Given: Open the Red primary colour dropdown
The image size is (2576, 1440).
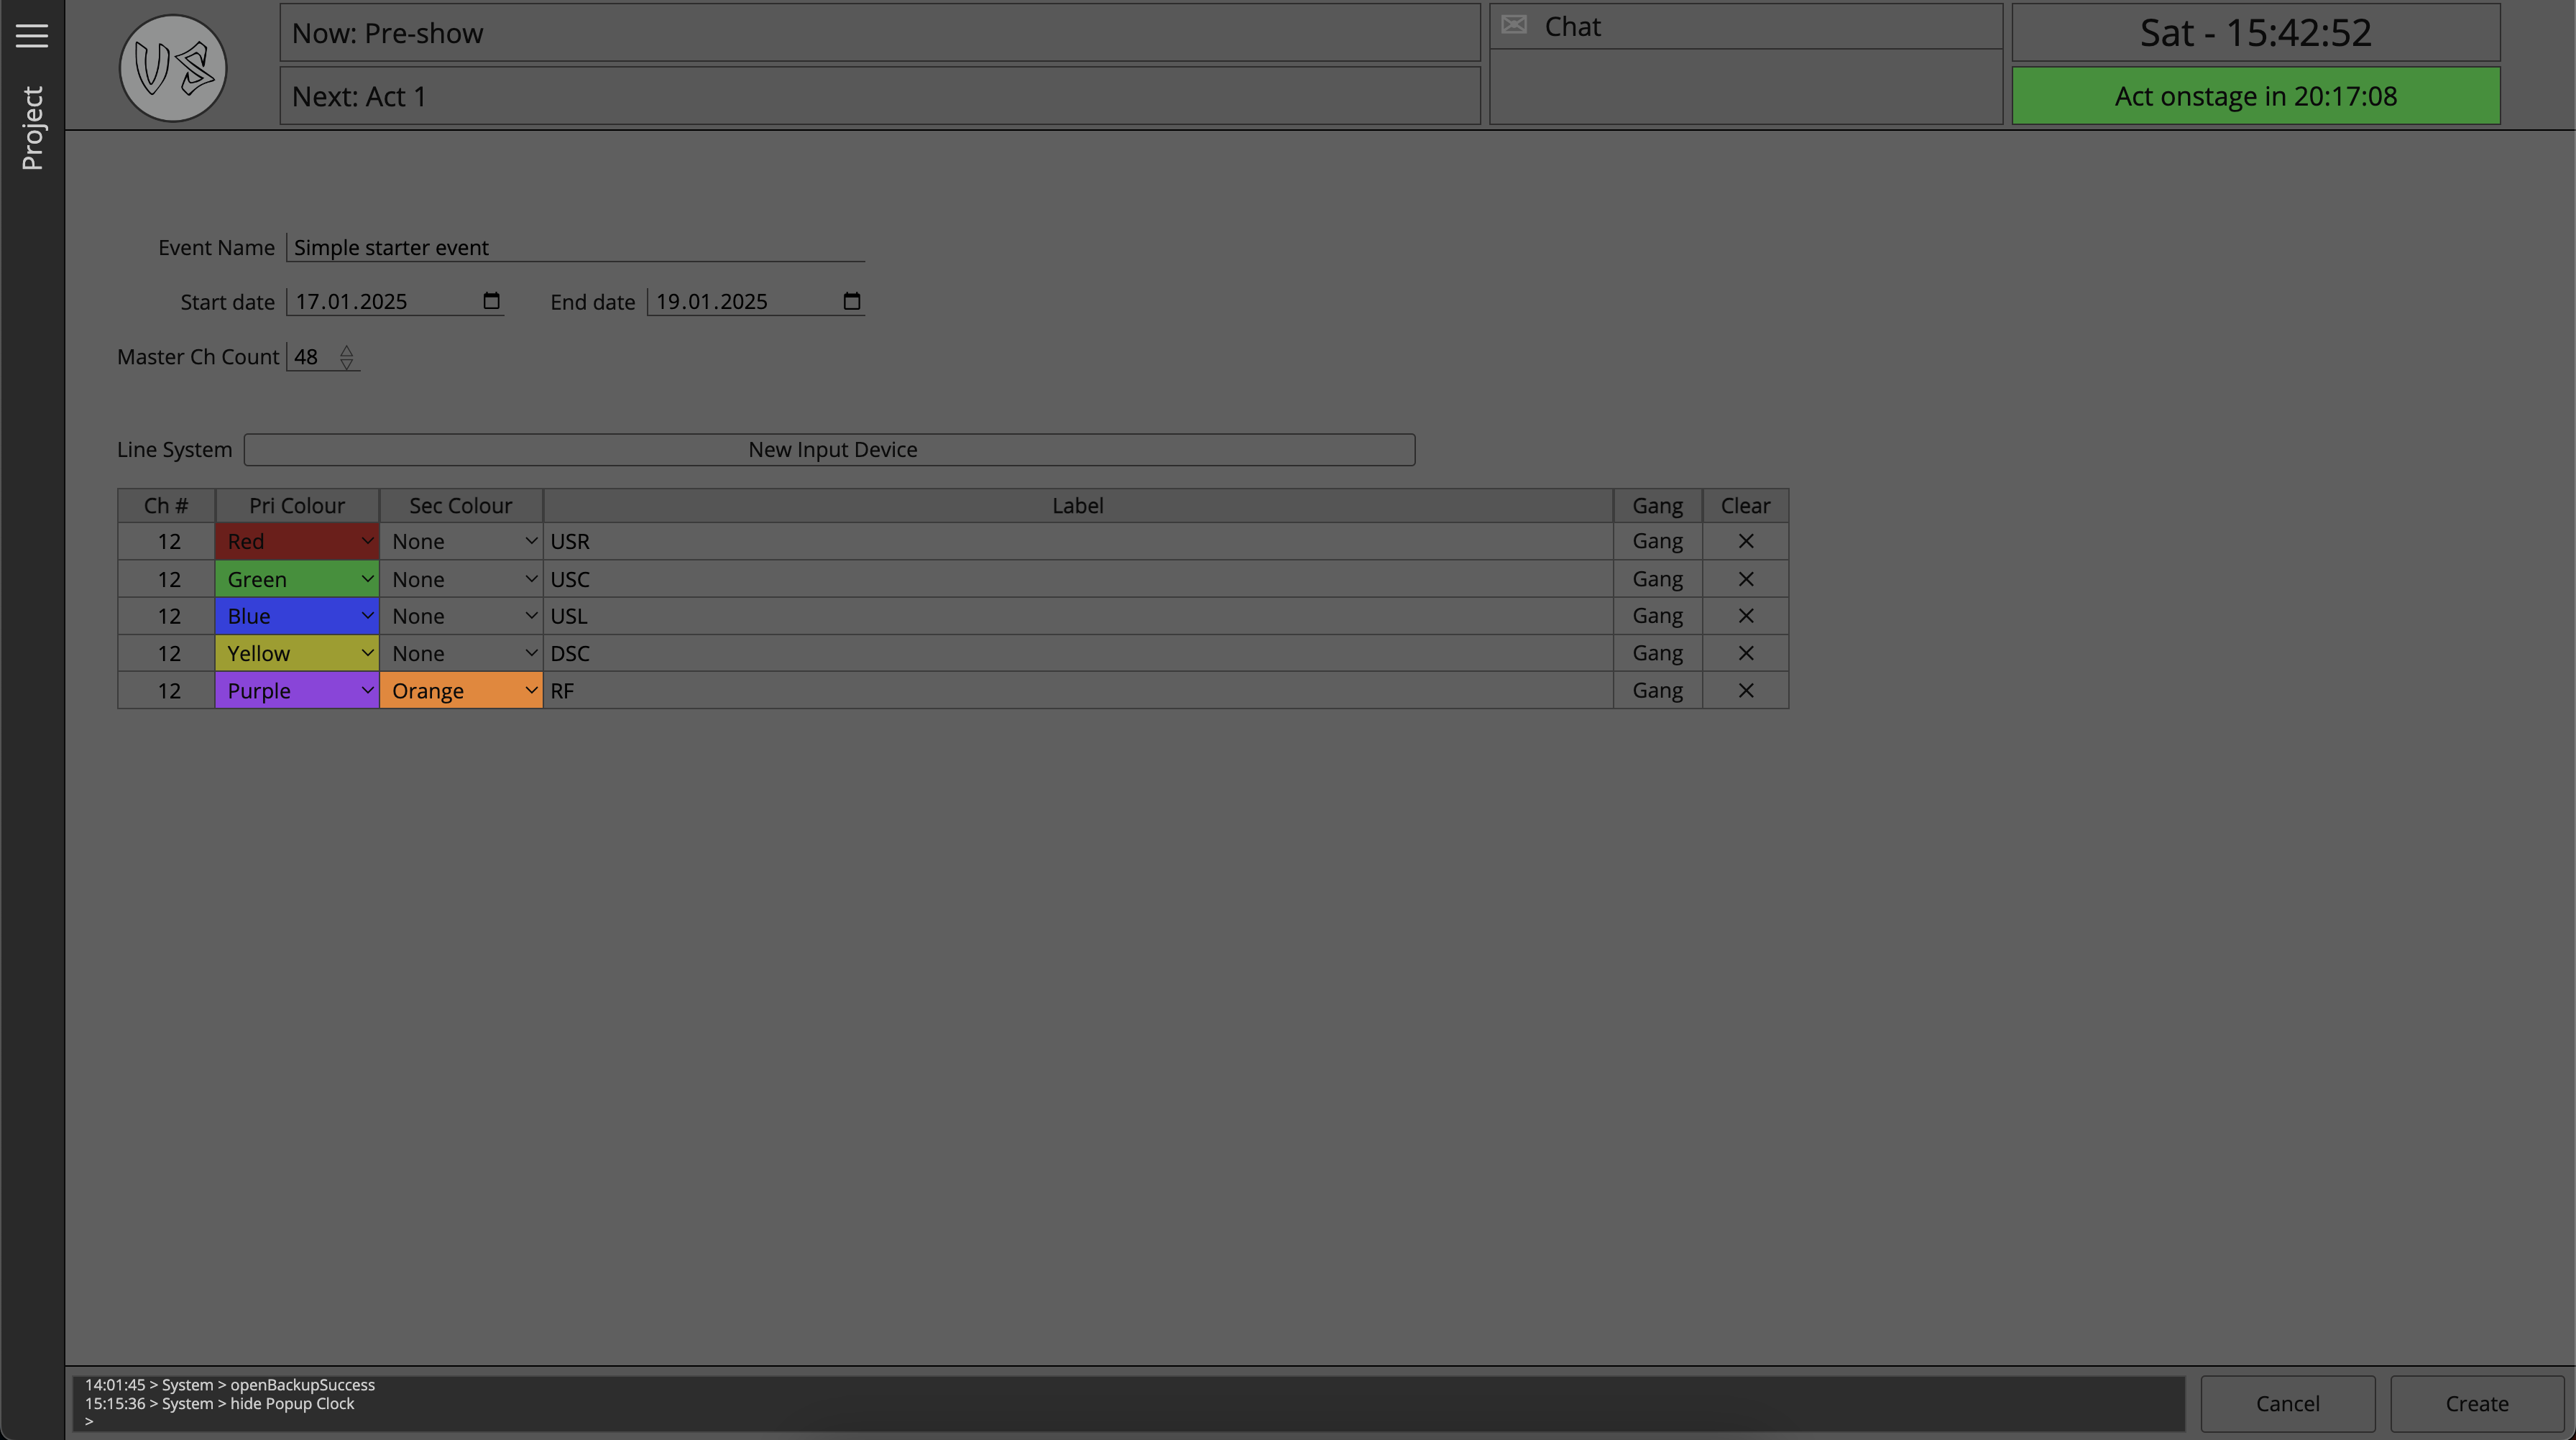Looking at the screenshot, I should coord(297,541).
